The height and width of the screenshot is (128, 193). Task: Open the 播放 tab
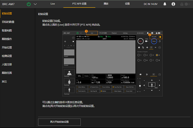pyautogui.click(x=106, y=4)
